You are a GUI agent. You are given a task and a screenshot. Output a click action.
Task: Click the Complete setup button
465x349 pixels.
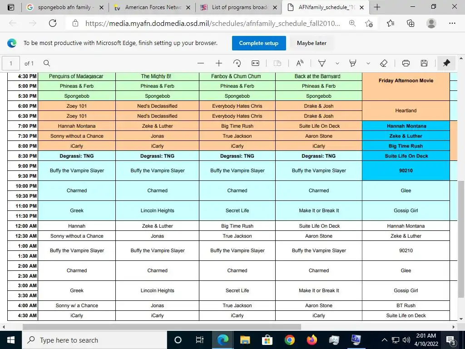pos(259,43)
